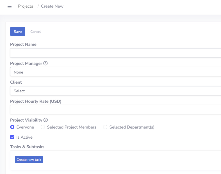Image resolution: width=221 pixels, height=174 pixels.
Task: Click the Project Visibility help icon
Action: click(x=45, y=120)
